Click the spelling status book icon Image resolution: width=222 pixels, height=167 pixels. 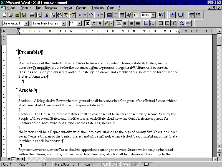[147, 164]
